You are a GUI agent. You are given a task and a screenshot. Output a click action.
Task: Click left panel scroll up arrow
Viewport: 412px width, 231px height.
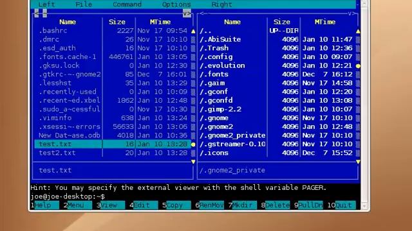(193, 31)
